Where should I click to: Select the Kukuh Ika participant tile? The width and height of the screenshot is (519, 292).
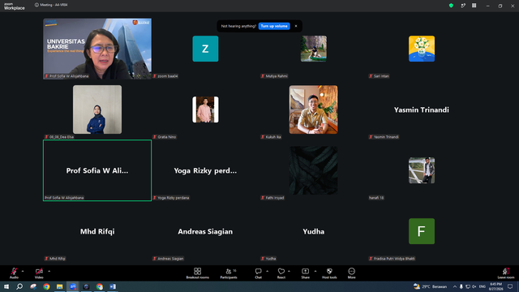pyautogui.click(x=314, y=109)
